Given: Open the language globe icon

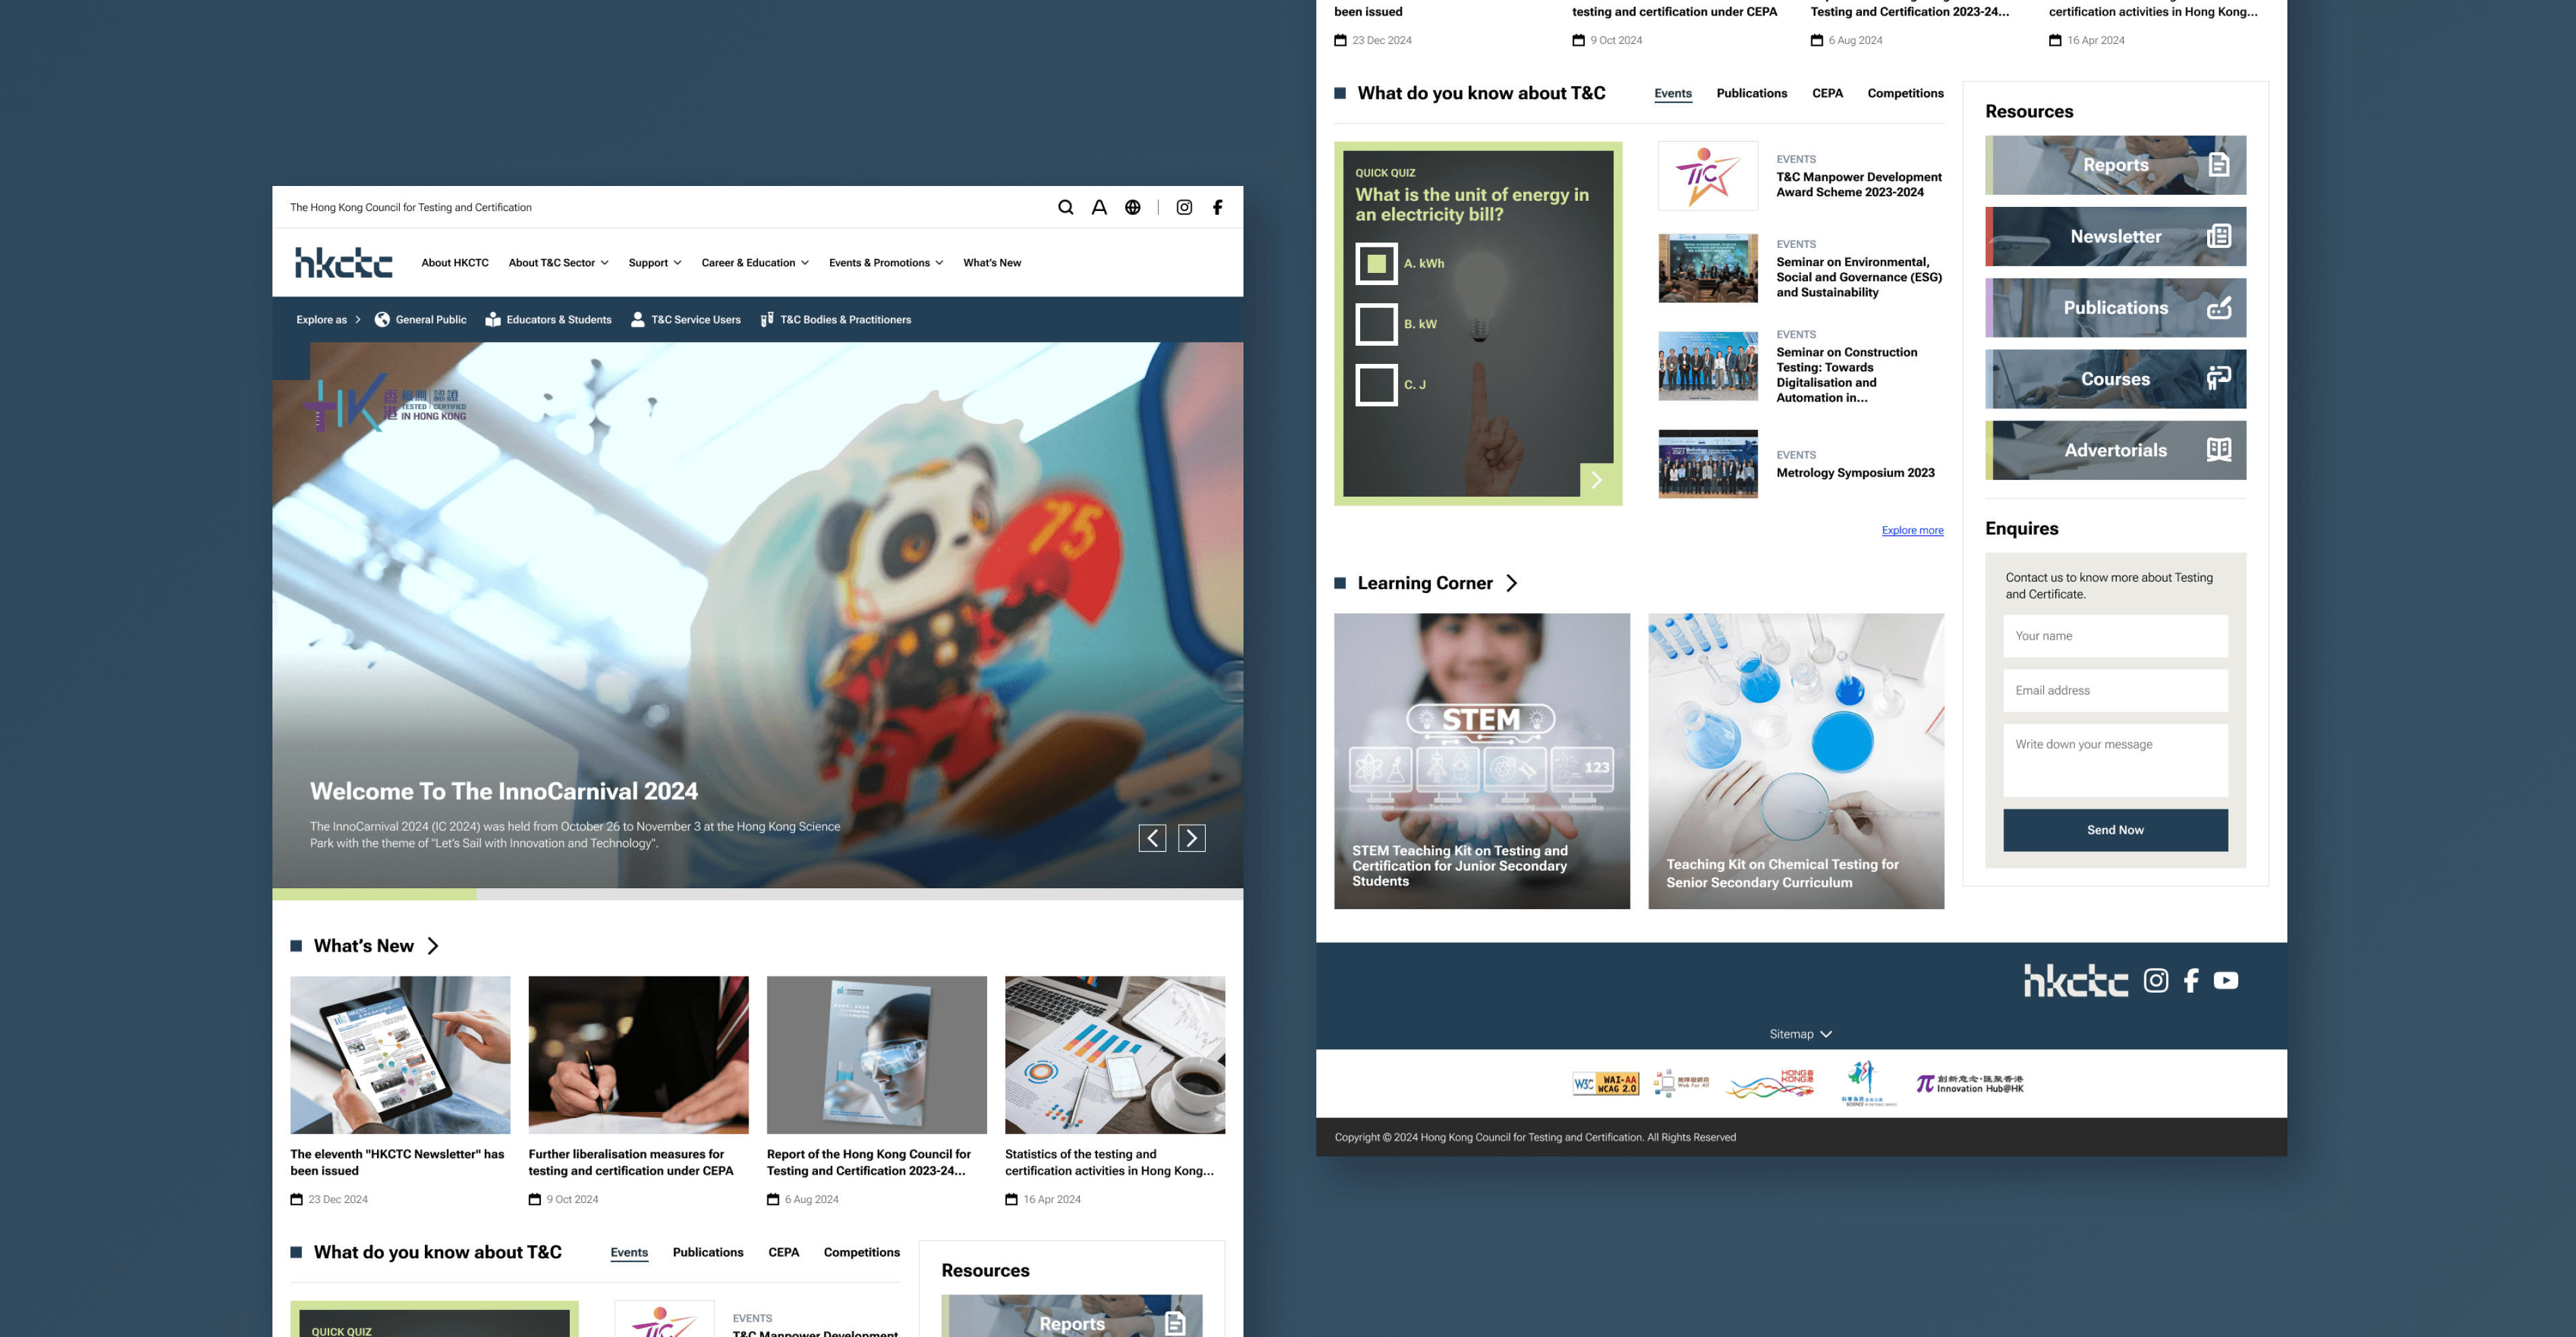Looking at the screenshot, I should (x=1132, y=208).
